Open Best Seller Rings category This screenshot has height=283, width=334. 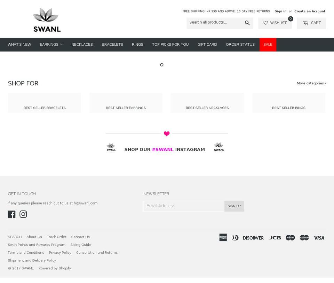tap(289, 103)
